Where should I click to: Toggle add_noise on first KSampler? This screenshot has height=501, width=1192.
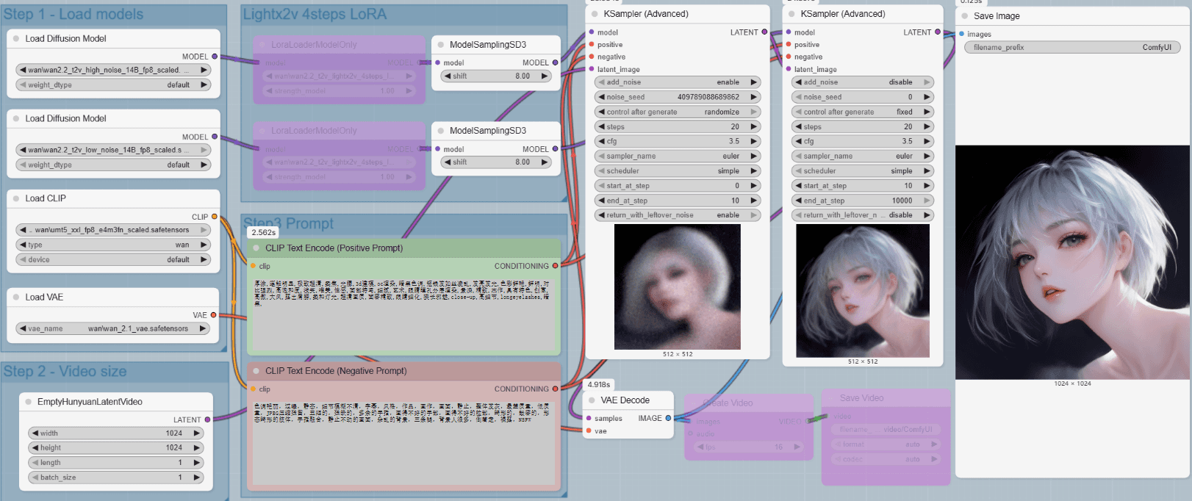click(x=676, y=82)
